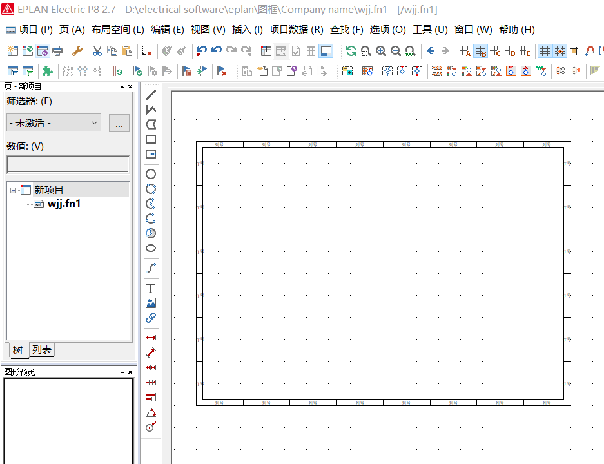The image size is (604, 464).
Task: Open the page navigator panel pin menu
Action: 122,87
